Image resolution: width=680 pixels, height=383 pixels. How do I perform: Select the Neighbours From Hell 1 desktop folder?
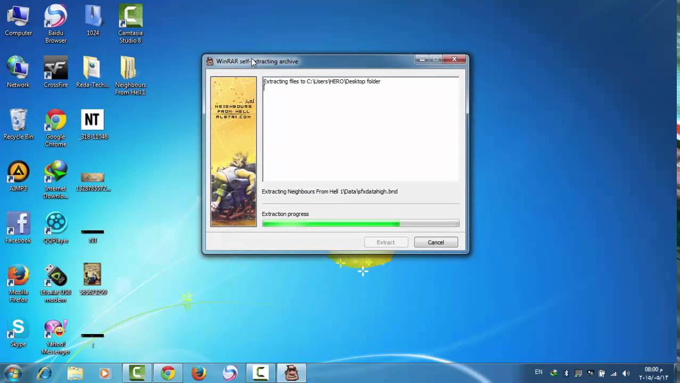(x=130, y=76)
